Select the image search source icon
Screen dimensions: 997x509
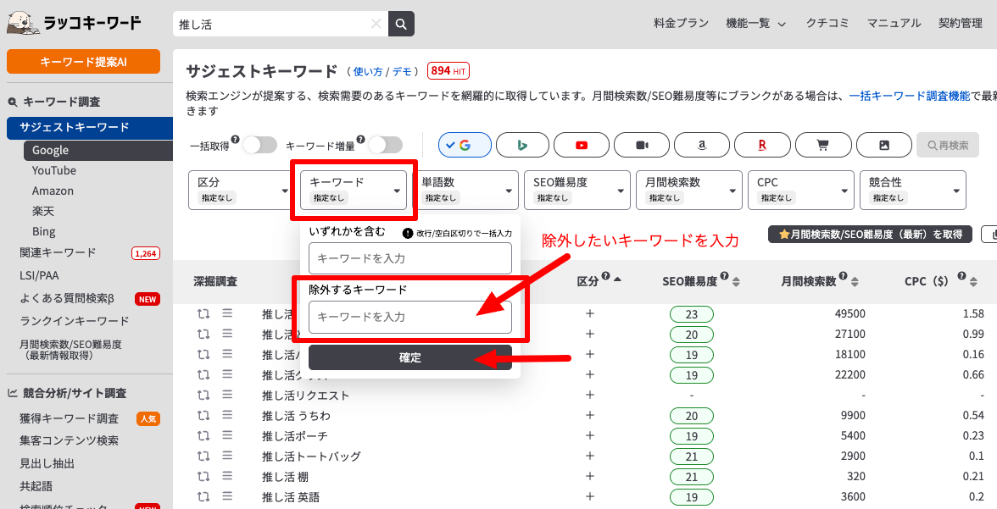883,145
